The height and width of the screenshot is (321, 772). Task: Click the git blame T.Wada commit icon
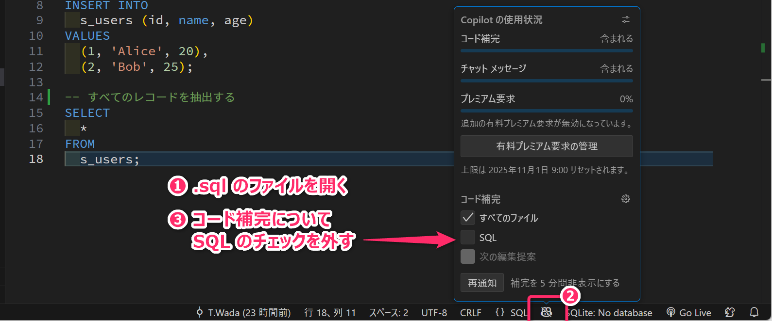pyautogui.click(x=199, y=312)
